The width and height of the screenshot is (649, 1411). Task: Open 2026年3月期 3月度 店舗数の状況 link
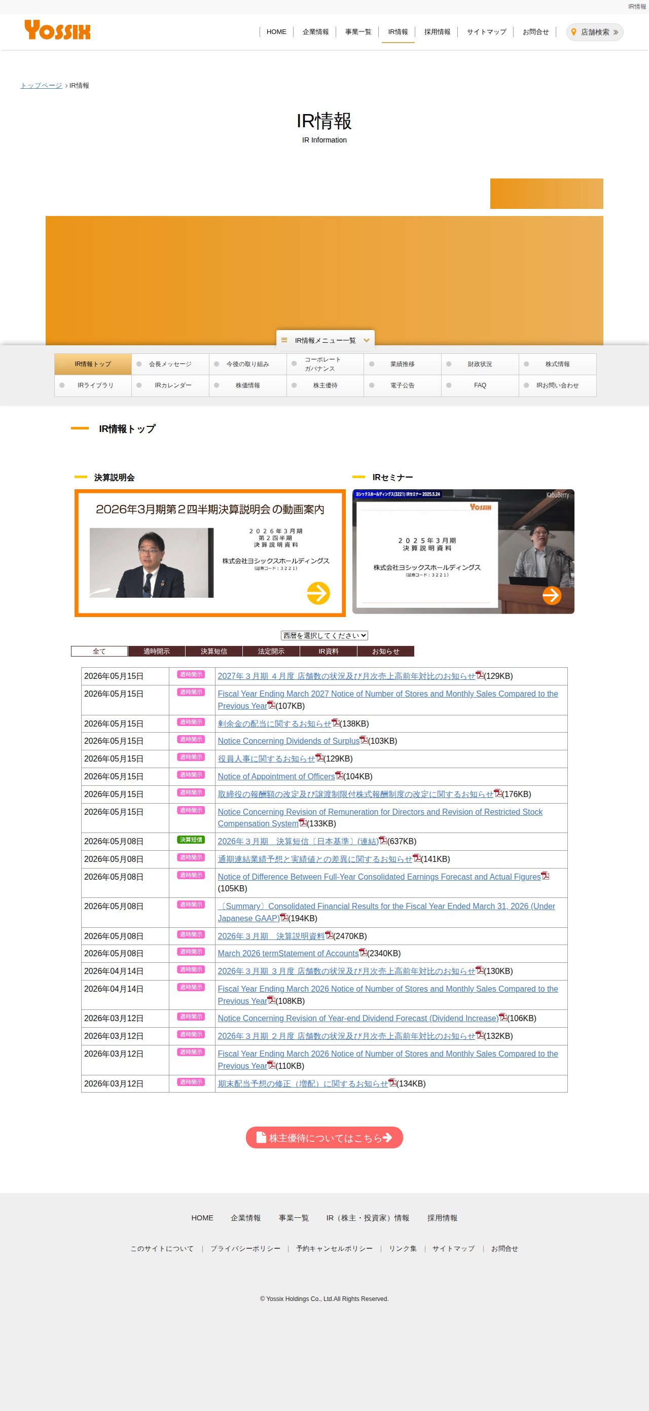click(347, 971)
